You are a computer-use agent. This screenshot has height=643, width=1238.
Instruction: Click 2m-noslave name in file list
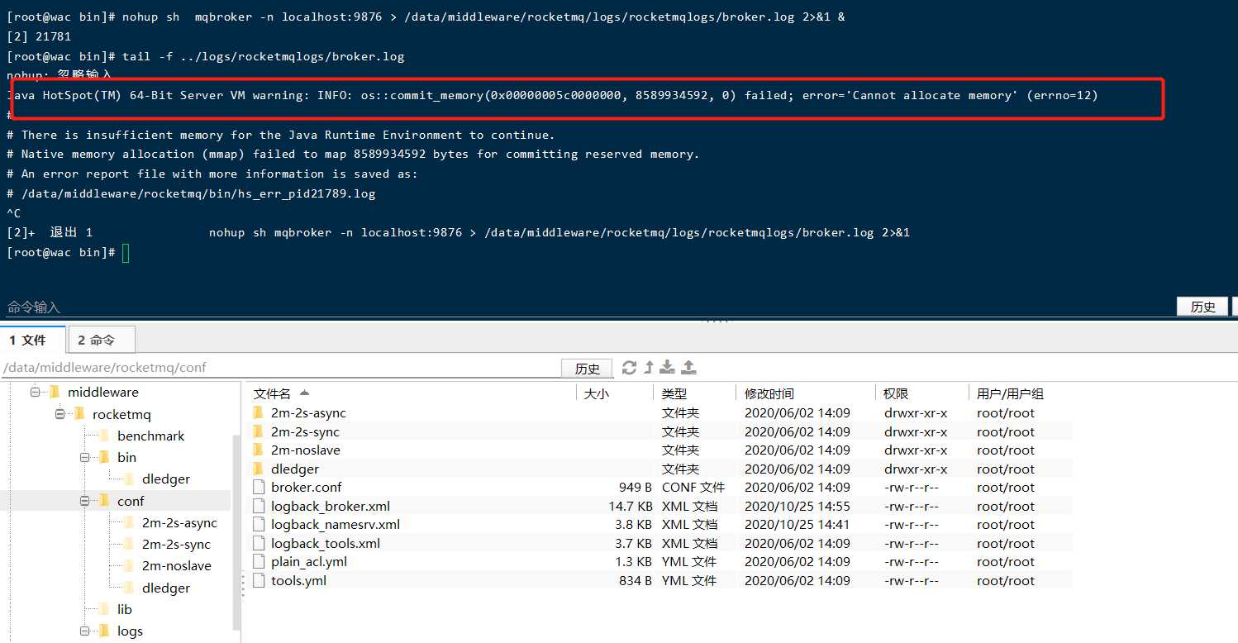click(x=306, y=450)
